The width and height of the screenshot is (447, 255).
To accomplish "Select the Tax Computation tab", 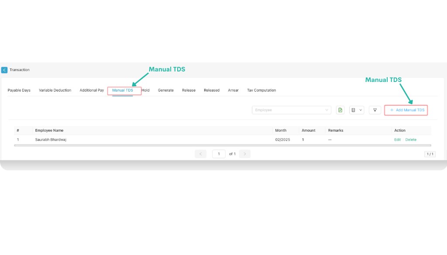I will [x=261, y=90].
